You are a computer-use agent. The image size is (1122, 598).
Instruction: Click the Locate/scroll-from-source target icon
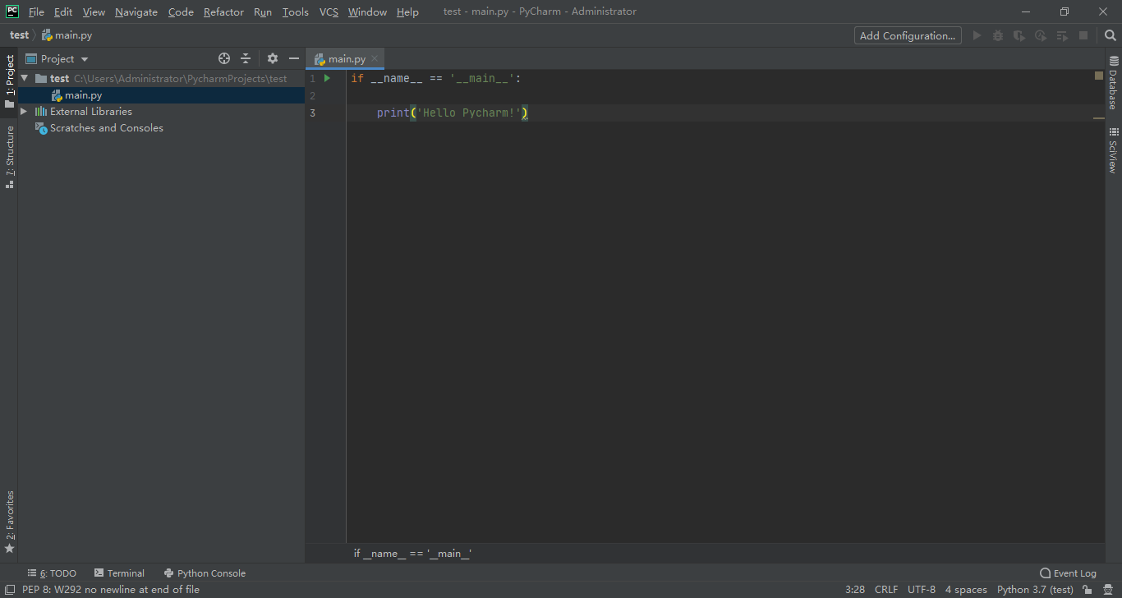click(x=224, y=58)
